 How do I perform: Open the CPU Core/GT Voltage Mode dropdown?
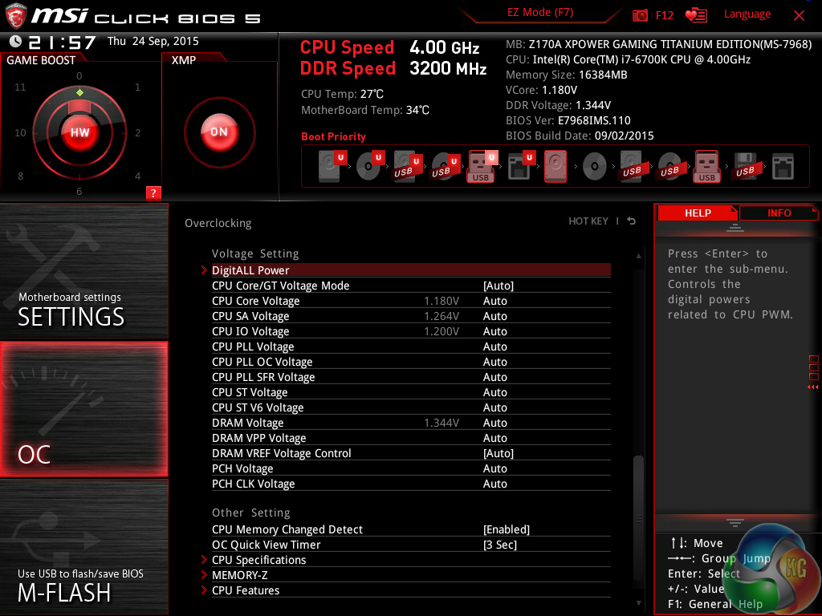[498, 286]
